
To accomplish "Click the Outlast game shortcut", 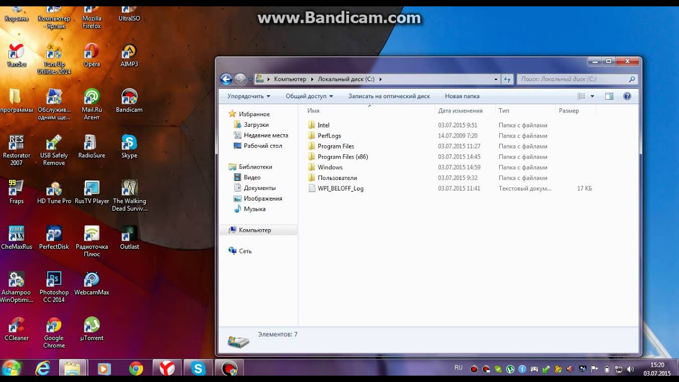I will coord(129,238).
